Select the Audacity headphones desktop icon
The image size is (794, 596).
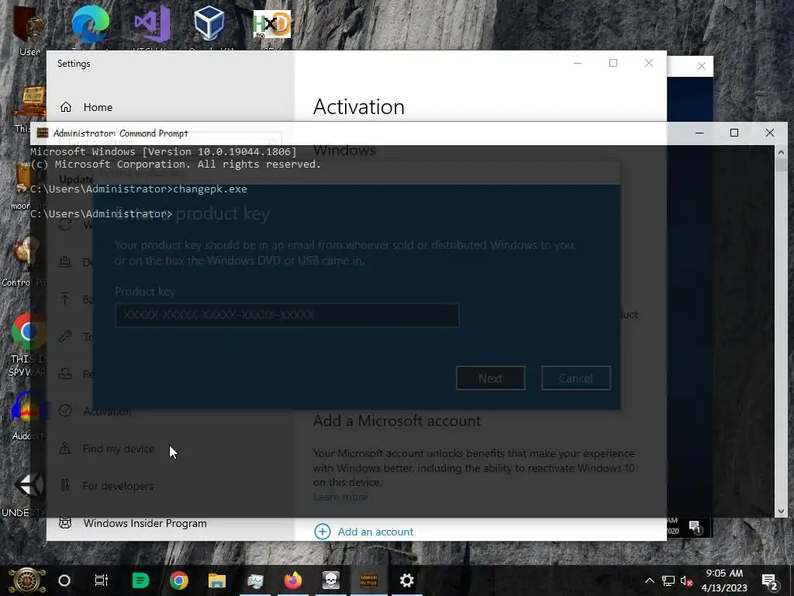coord(28,408)
